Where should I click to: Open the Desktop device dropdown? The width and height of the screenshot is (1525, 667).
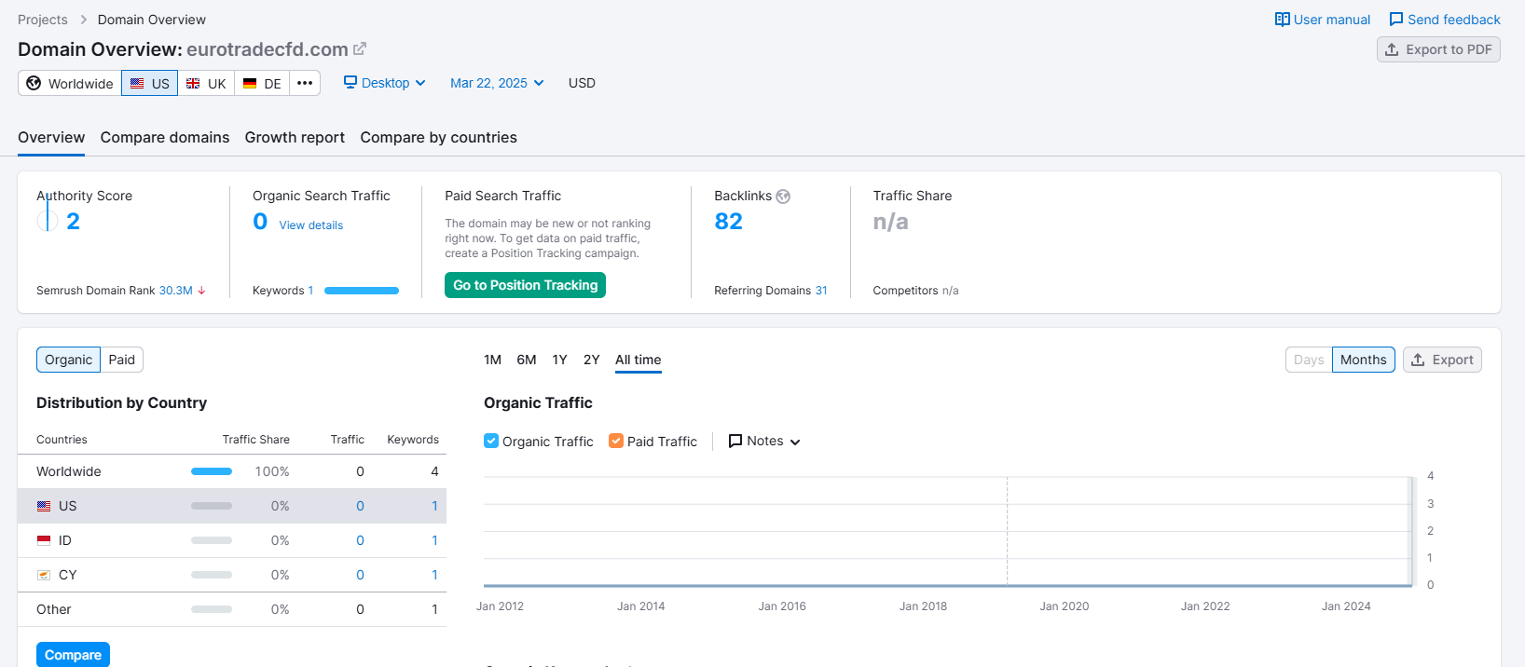(385, 83)
